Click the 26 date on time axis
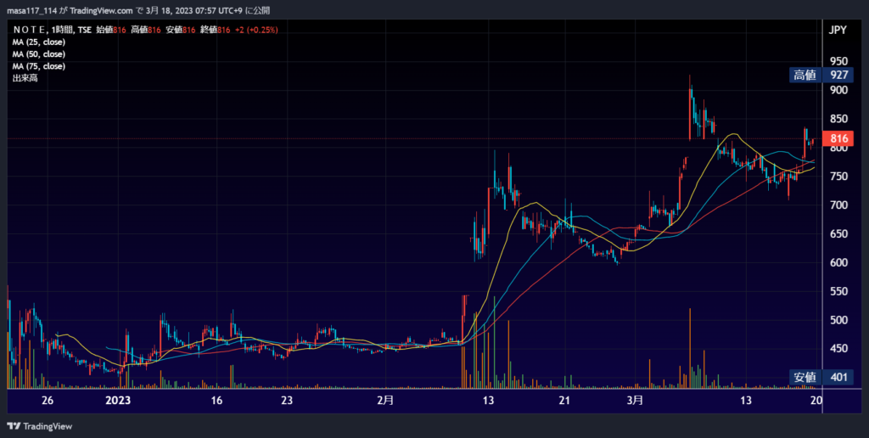Image resolution: width=869 pixels, height=438 pixels. [48, 401]
